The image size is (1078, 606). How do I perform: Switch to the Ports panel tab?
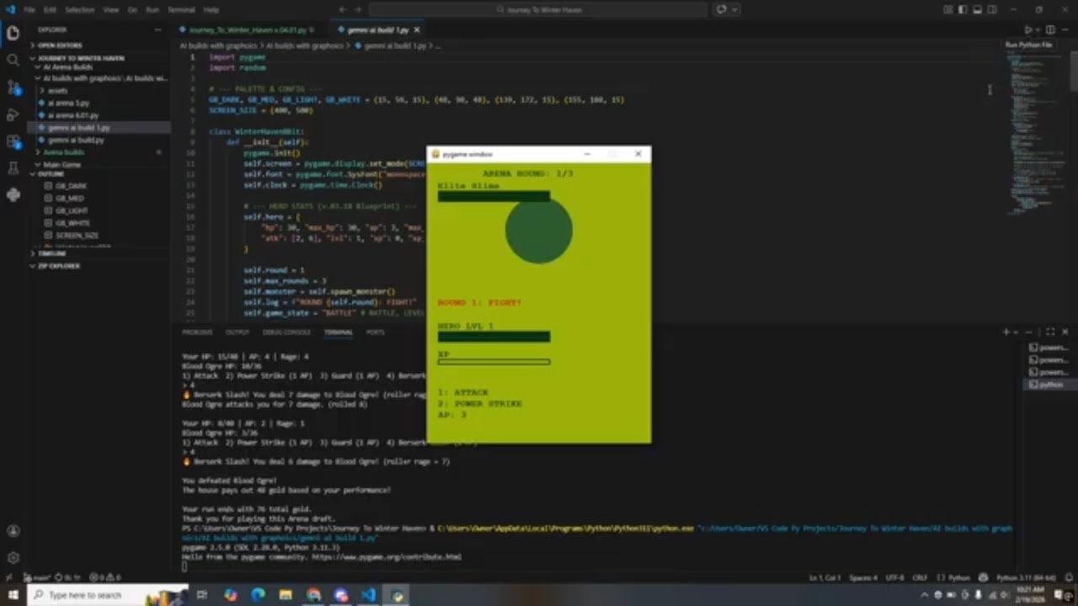tap(375, 332)
